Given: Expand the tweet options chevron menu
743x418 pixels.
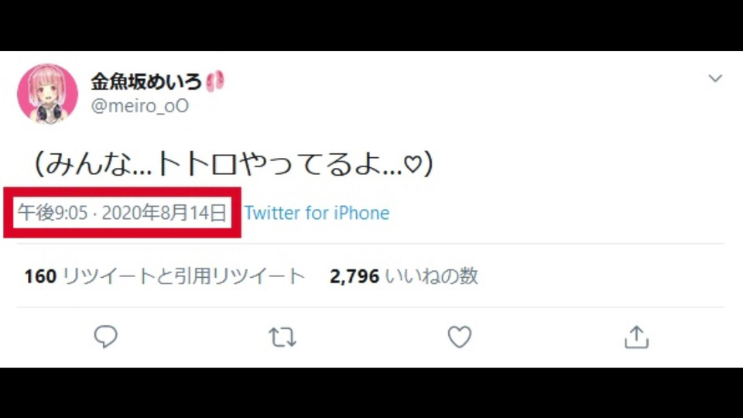Looking at the screenshot, I should [x=715, y=78].
